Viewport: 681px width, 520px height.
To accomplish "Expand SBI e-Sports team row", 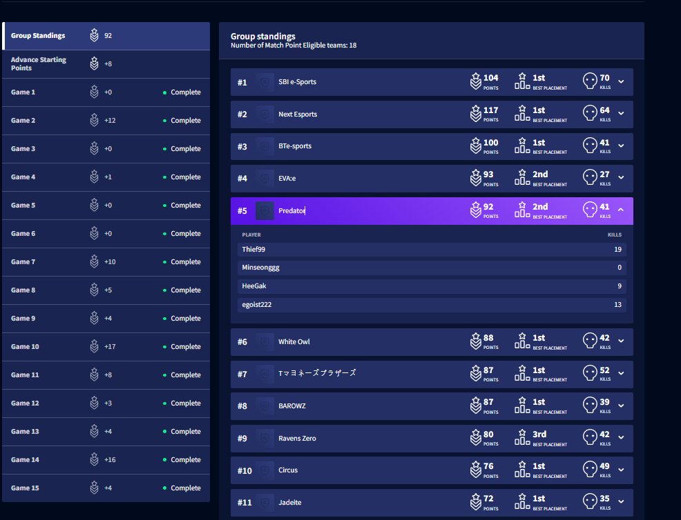I will [432, 82].
